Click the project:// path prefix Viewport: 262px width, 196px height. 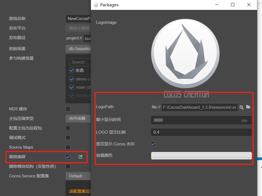tap(74, 38)
